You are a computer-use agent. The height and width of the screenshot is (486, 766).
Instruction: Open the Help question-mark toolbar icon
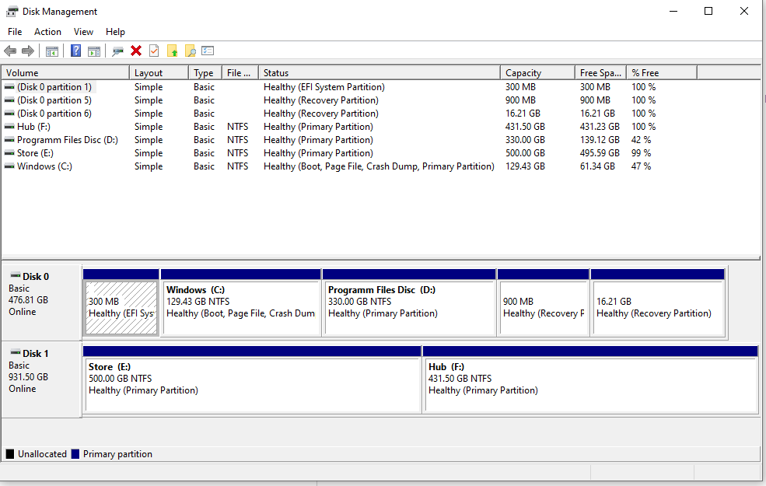point(75,51)
